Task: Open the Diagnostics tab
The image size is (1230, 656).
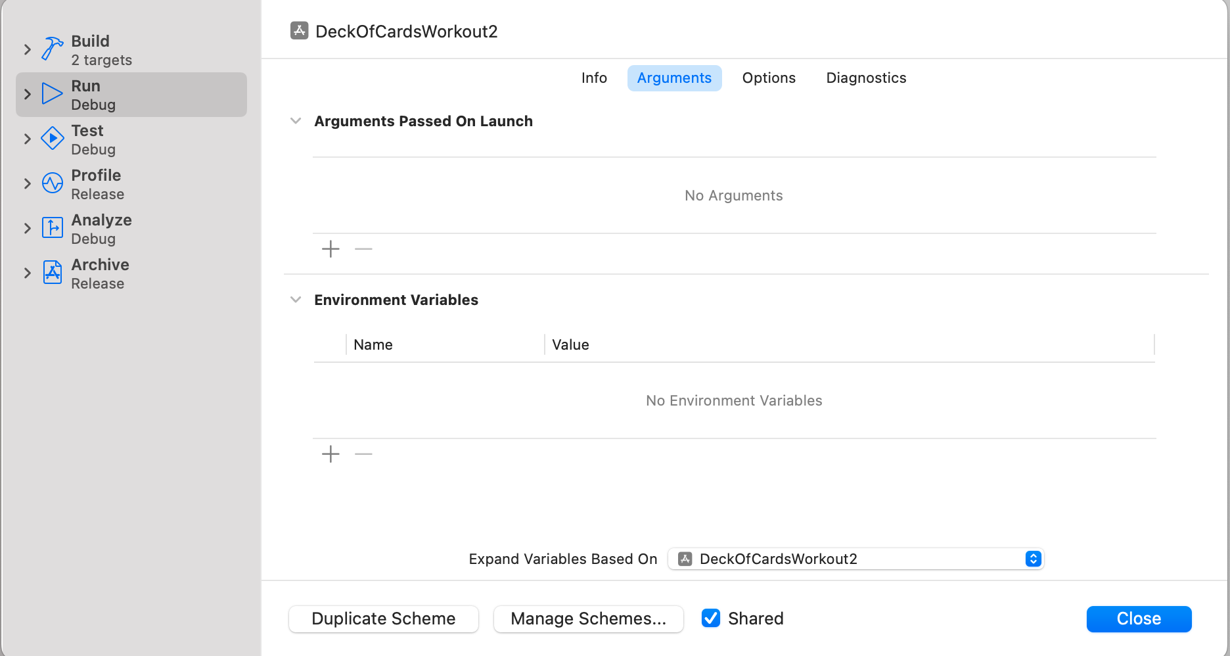Action: pyautogui.click(x=866, y=78)
